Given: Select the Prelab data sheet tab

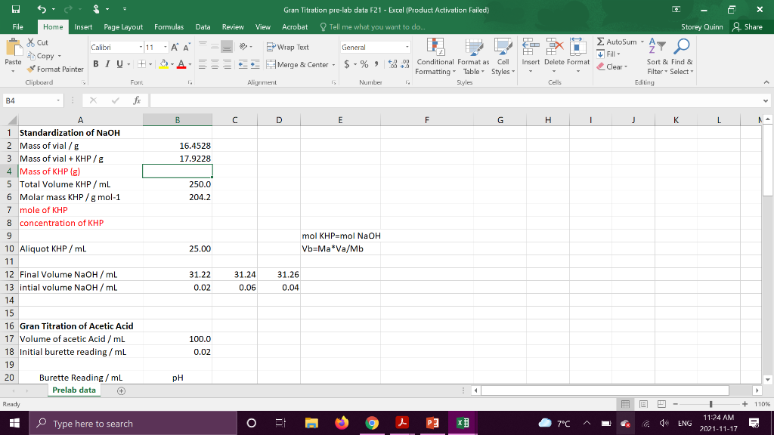Looking at the screenshot, I should point(73,390).
